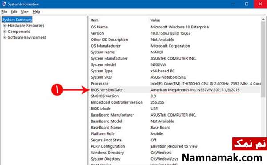Select the Version row label
Viewport: 267px width, 165px height.
coord(97,33)
